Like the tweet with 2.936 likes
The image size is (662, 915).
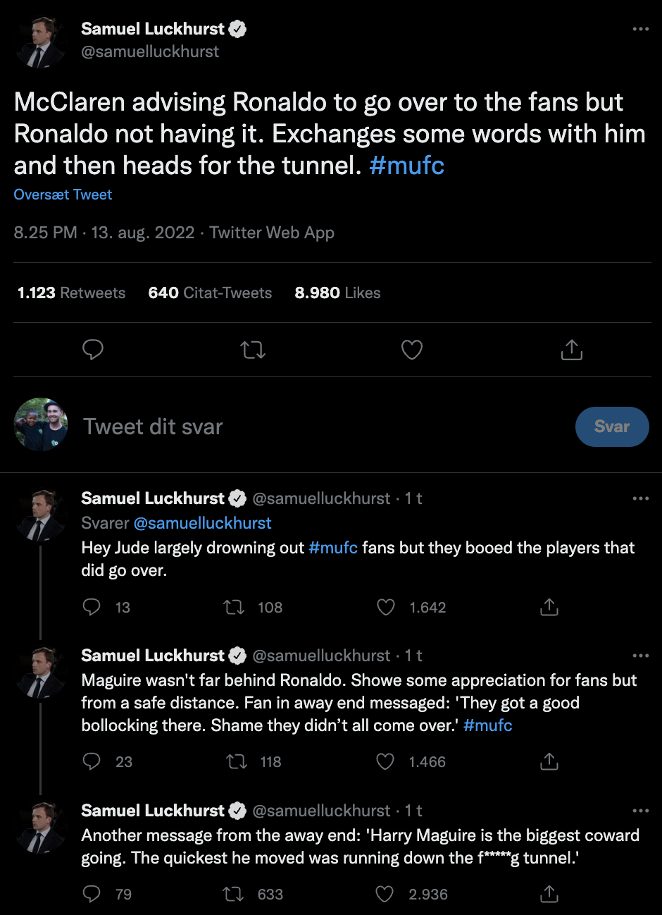click(385, 895)
